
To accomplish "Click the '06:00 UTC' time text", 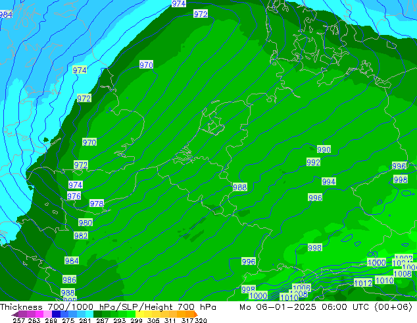I will tap(345, 307).
